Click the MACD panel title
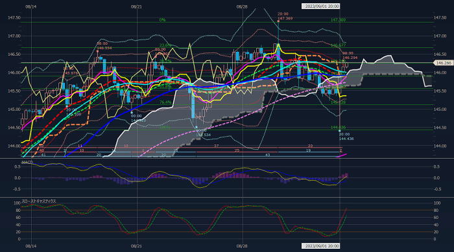This screenshot has width=454, height=252. tap(27, 163)
